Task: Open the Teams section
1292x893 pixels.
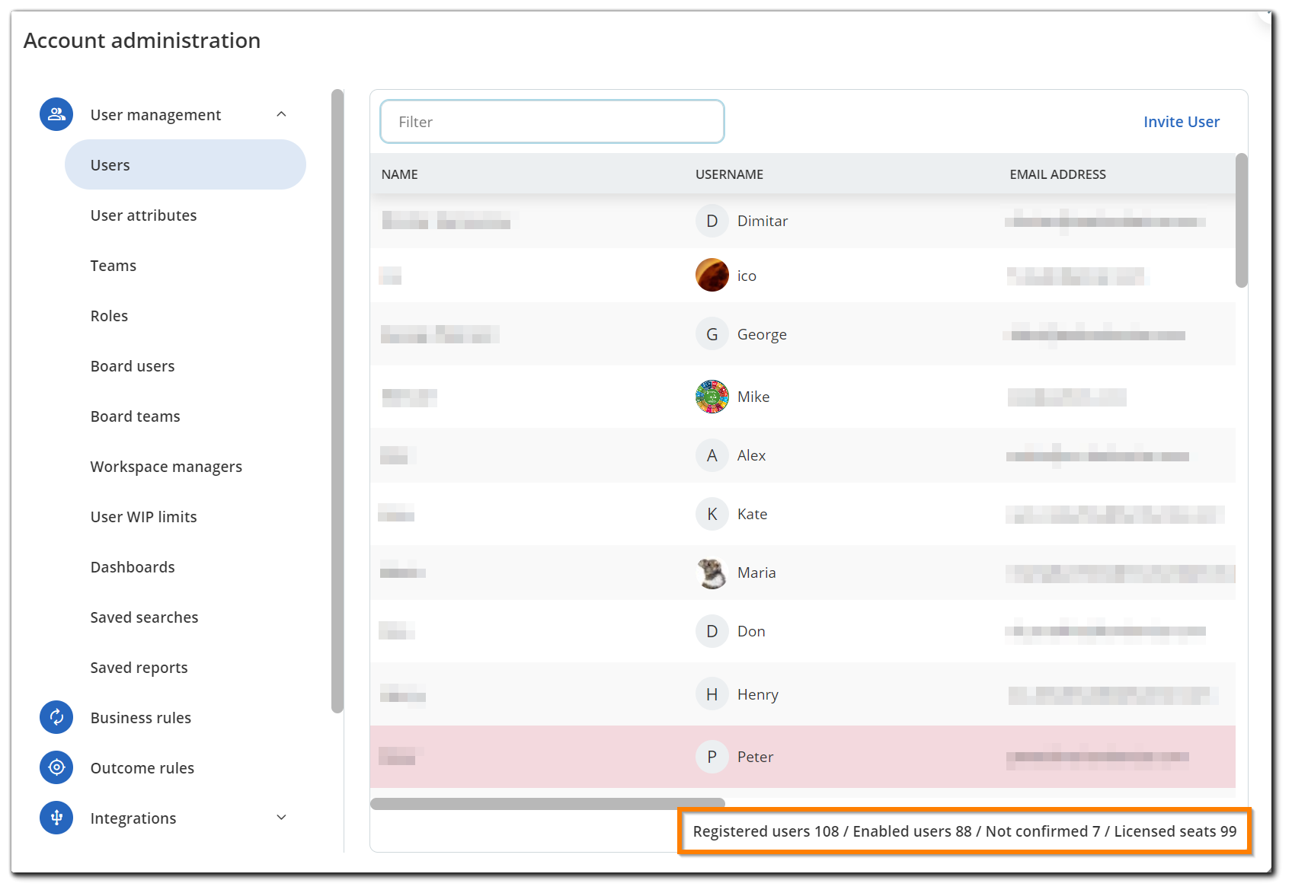Action: (114, 266)
